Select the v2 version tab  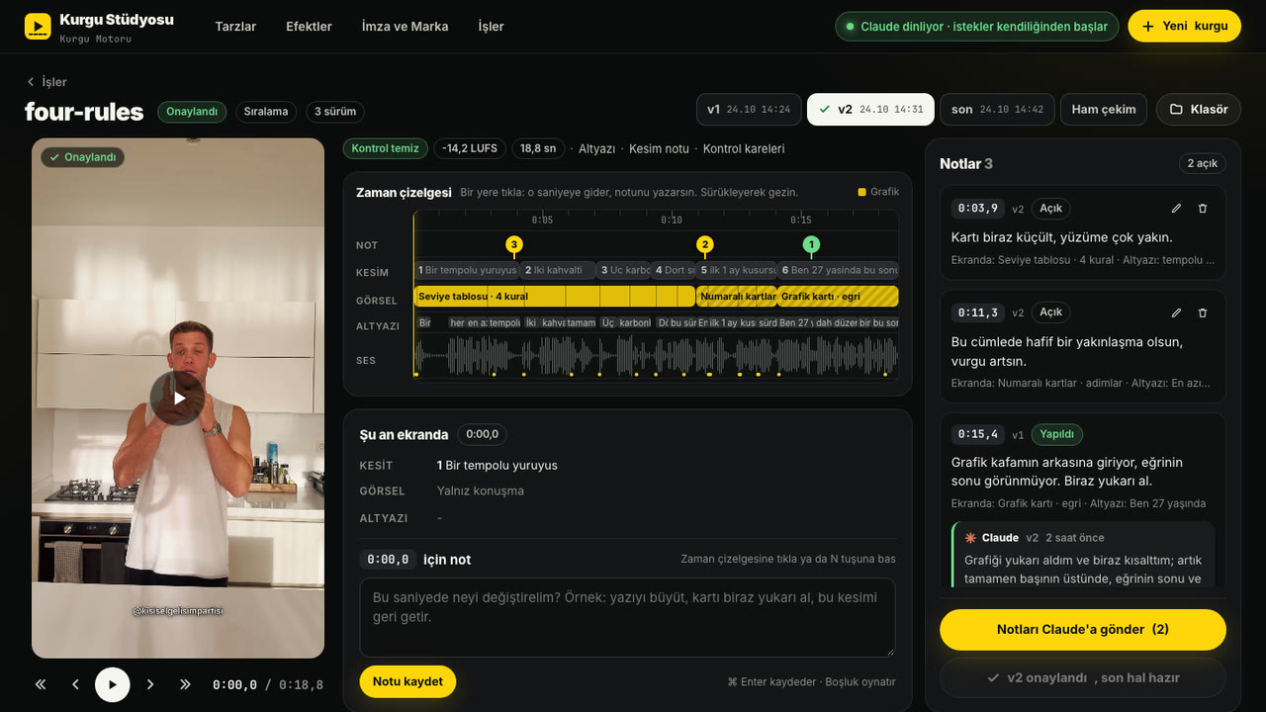[x=870, y=110]
